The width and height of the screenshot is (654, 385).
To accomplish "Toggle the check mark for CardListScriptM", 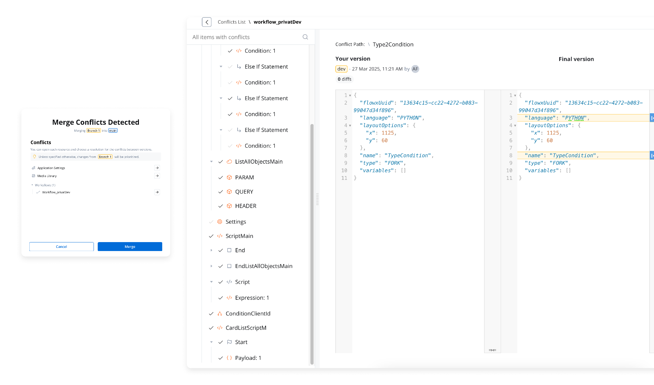I will (x=211, y=328).
